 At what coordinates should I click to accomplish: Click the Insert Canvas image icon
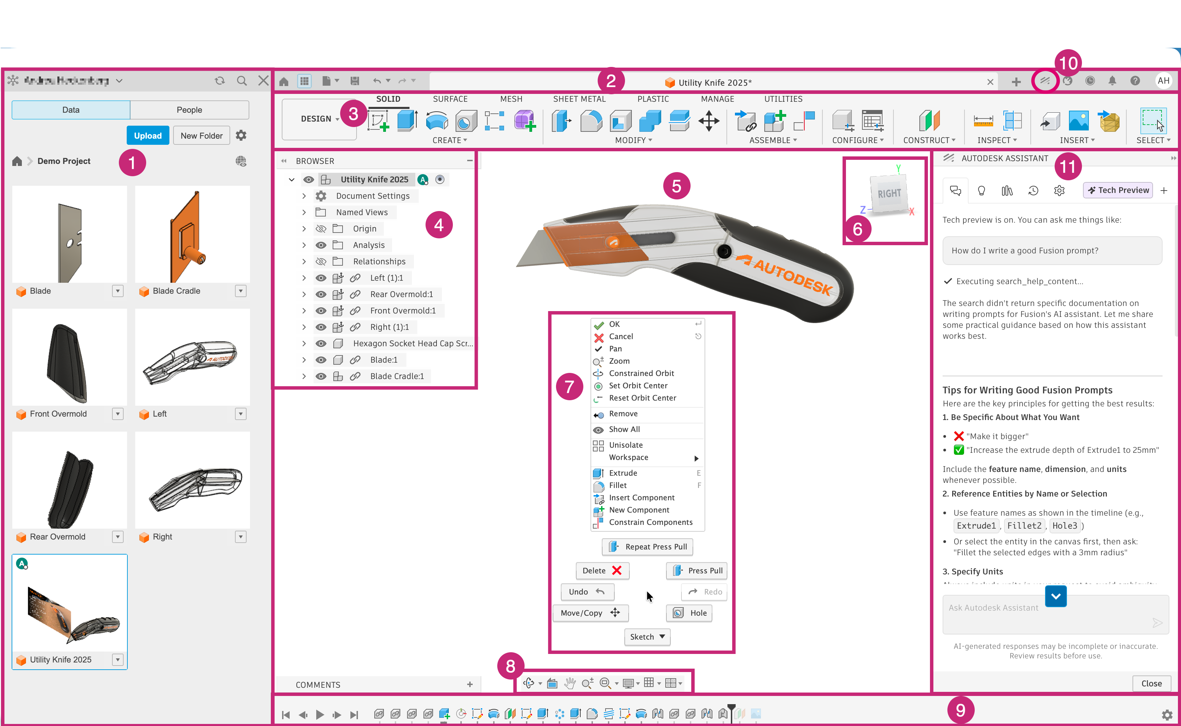click(1078, 120)
